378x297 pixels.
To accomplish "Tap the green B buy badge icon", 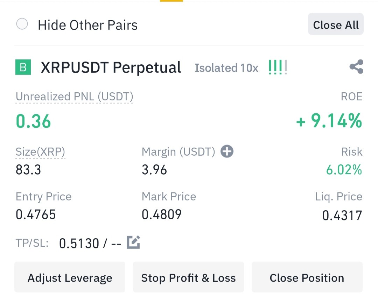I will (x=23, y=67).
